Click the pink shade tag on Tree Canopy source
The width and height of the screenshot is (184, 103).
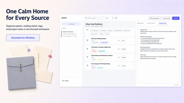[93, 68]
